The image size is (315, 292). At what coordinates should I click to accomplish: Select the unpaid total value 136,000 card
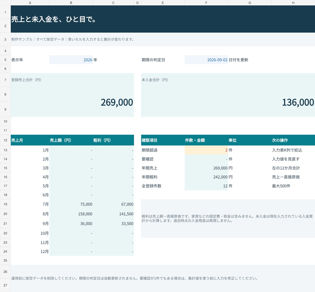228,102
